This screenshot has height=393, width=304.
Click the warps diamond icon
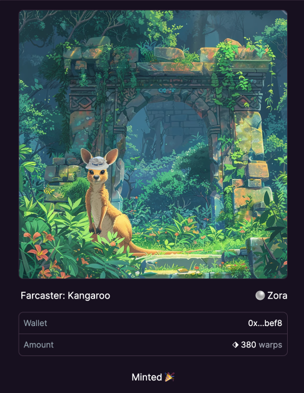point(235,345)
